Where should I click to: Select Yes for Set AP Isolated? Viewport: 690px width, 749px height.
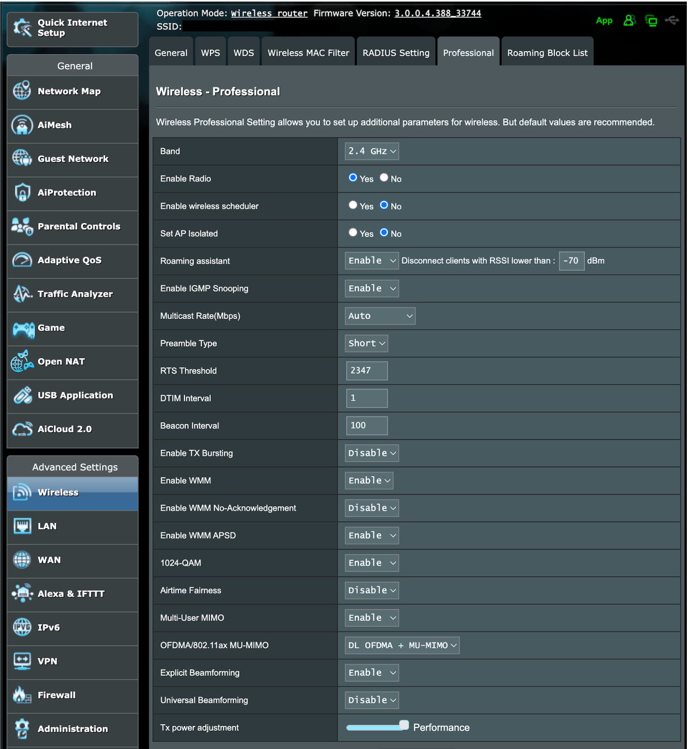click(353, 233)
